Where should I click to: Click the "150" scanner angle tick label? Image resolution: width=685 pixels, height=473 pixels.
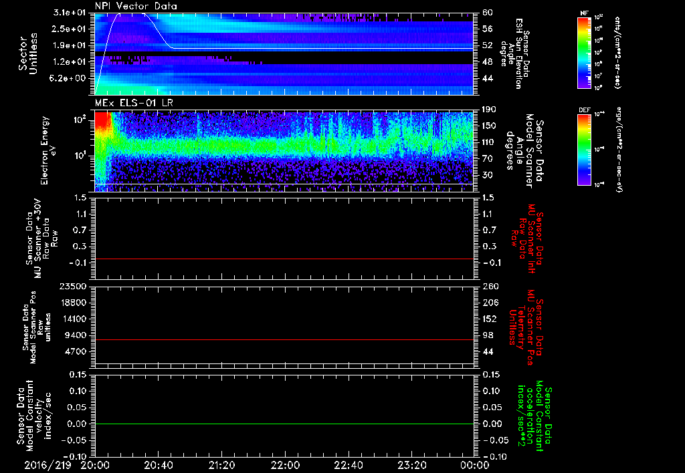pos(489,126)
